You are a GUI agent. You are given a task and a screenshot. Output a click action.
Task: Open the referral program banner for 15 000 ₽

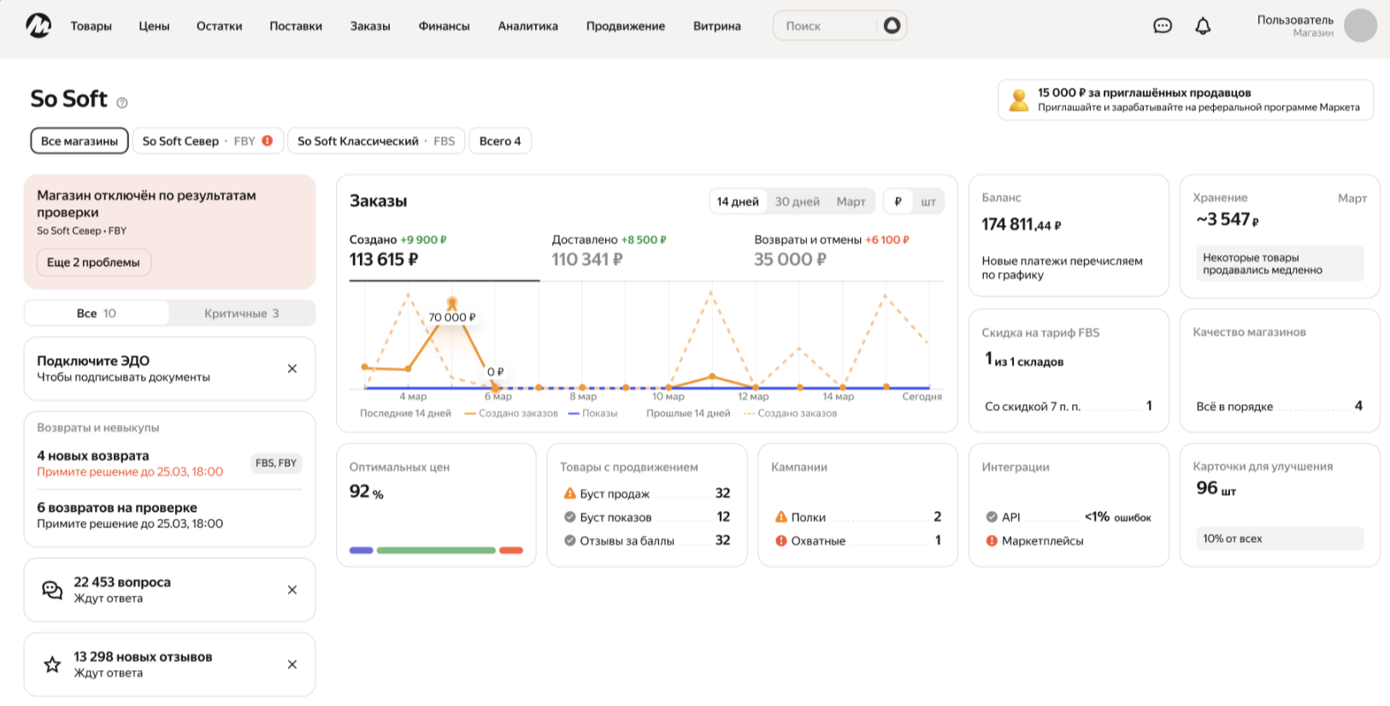1185,100
